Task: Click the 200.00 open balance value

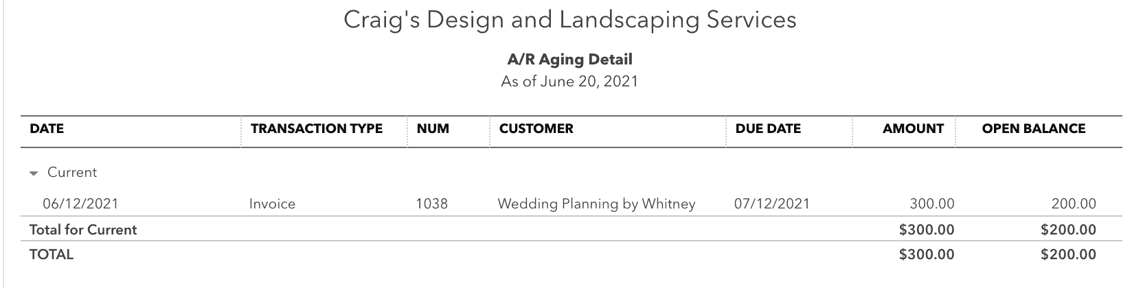Action: pos(1074,204)
